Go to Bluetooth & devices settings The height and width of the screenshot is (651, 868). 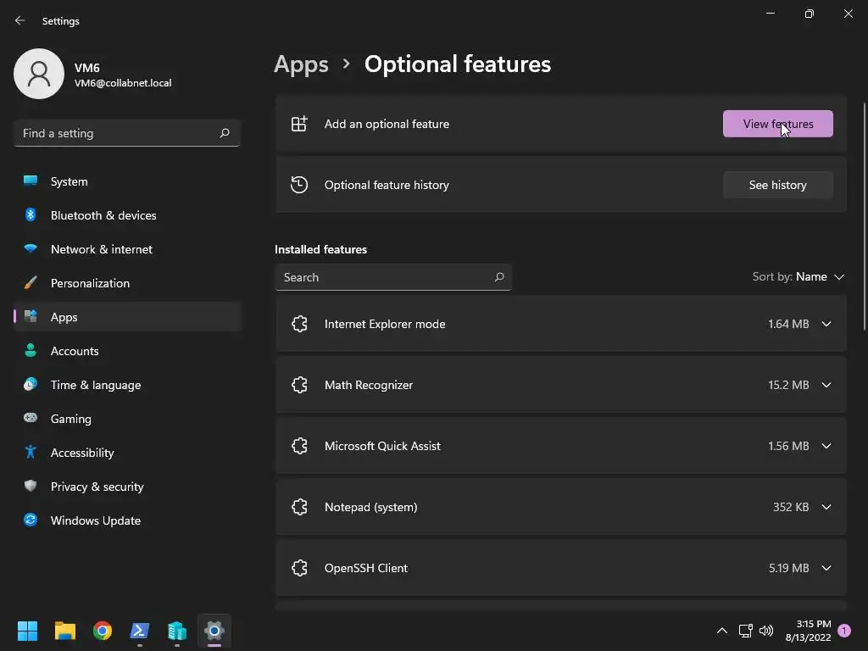103,215
